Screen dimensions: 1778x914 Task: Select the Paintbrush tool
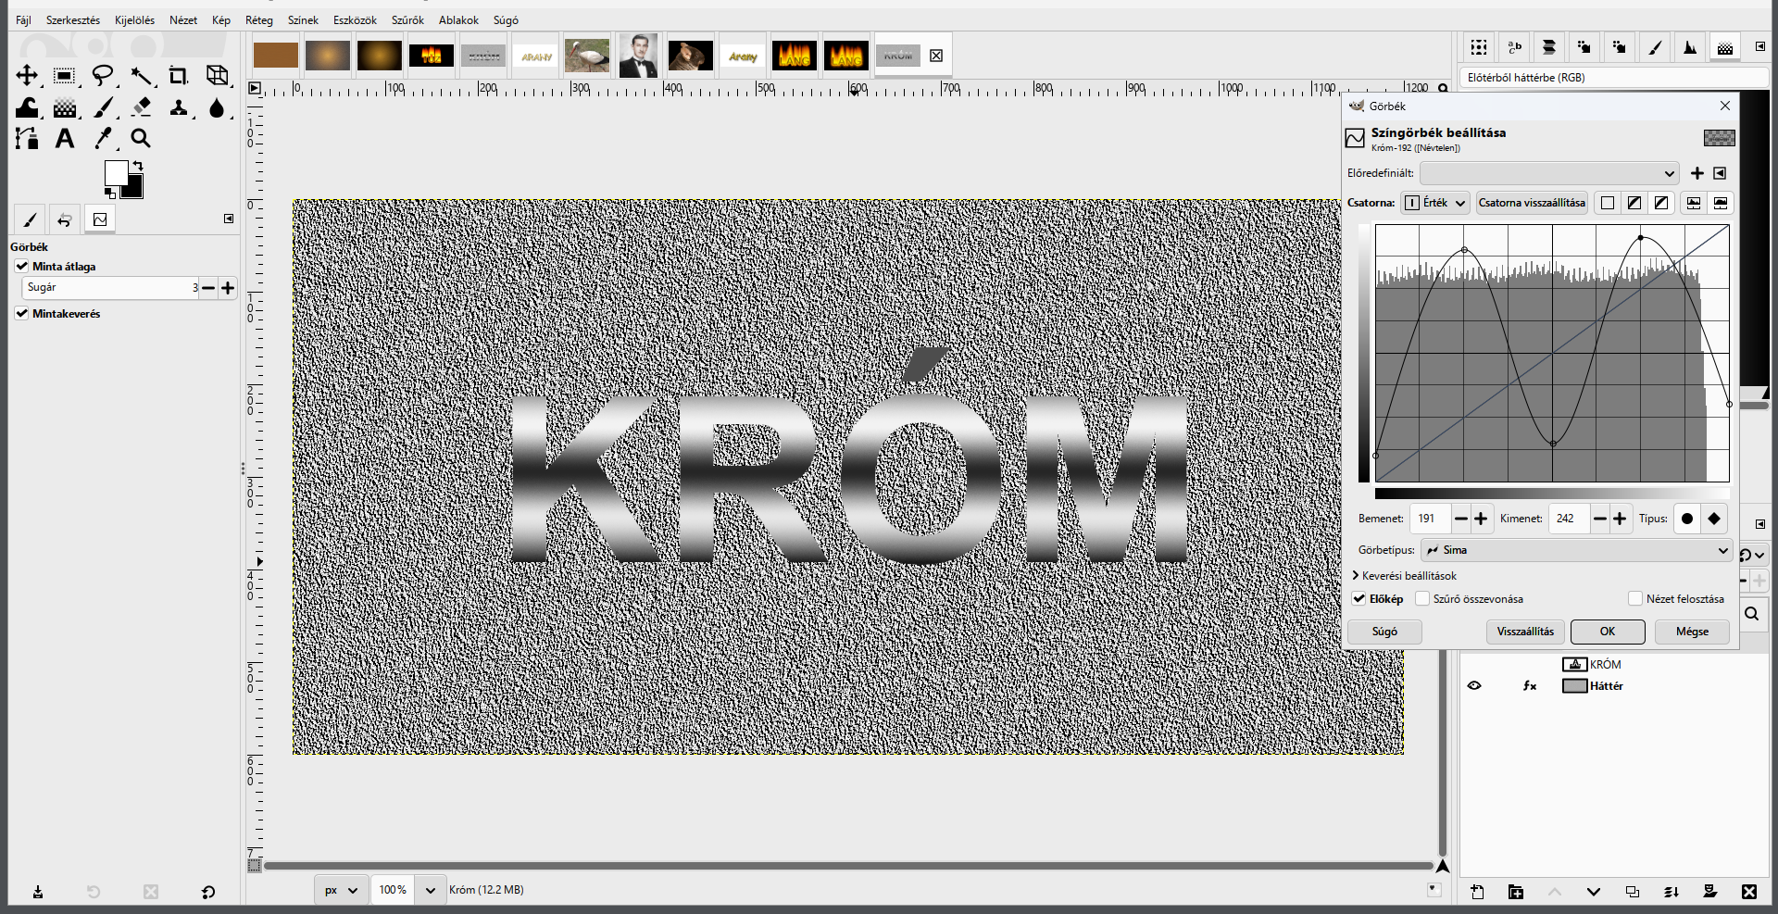(x=103, y=107)
